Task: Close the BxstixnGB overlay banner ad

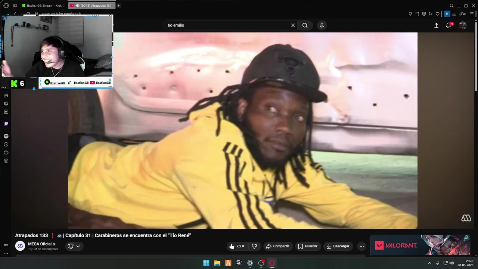Action: (x=110, y=80)
